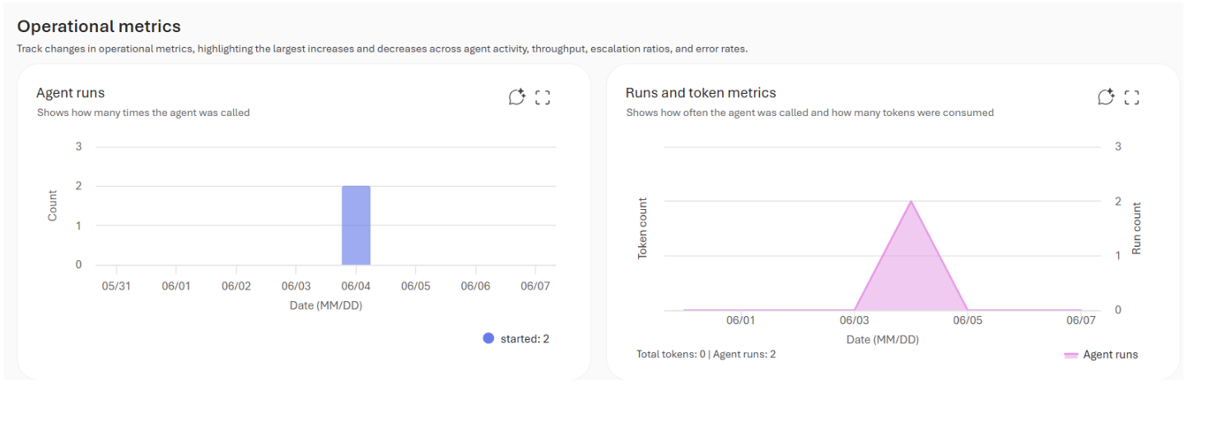Click 'Total tokens: 0 | Agent runs: 2' text

(x=706, y=354)
